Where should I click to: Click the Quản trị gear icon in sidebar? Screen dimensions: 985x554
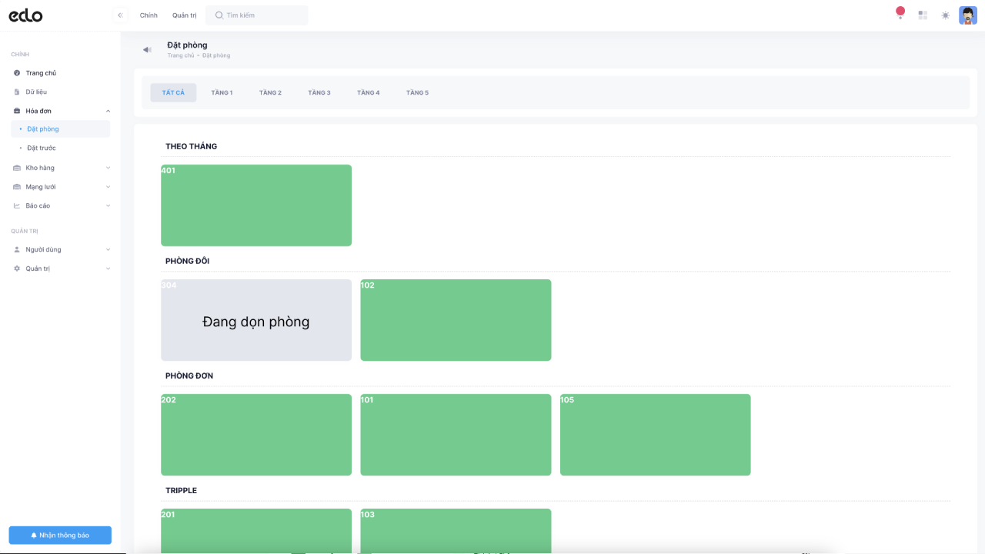pyautogui.click(x=17, y=269)
